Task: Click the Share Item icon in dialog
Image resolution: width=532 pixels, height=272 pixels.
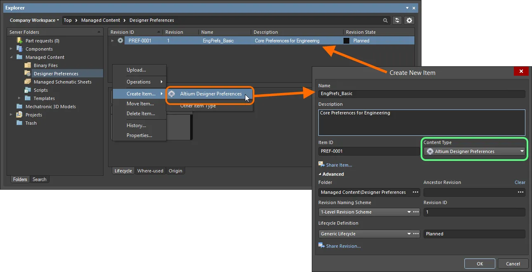Action: pos(321,165)
